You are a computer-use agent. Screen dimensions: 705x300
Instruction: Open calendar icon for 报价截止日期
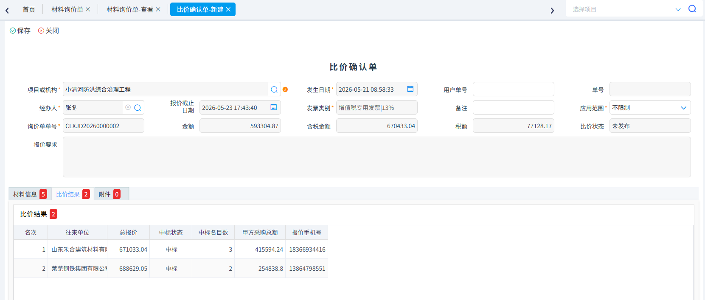click(274, 107)
